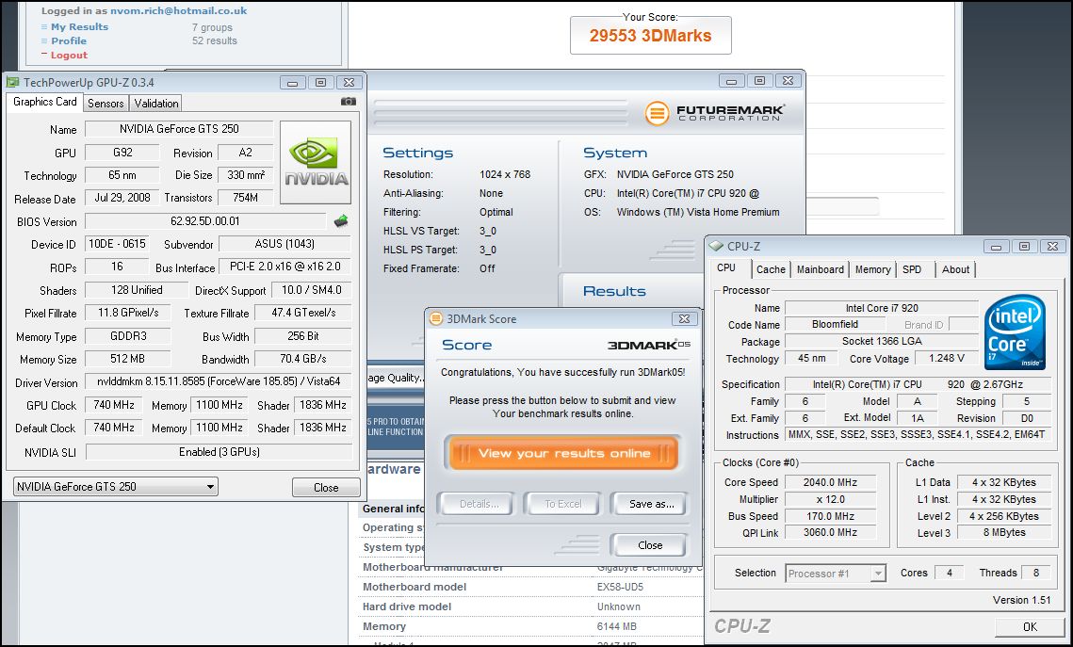Open the Cache tab in CPU-Z
This screenshot has height=647, width=1073.
point(772,269)
